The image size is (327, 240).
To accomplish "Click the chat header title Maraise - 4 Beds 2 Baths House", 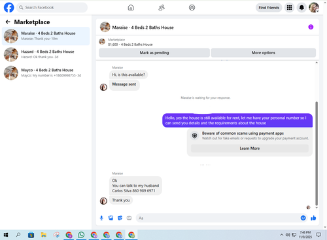I will [143, 27].
